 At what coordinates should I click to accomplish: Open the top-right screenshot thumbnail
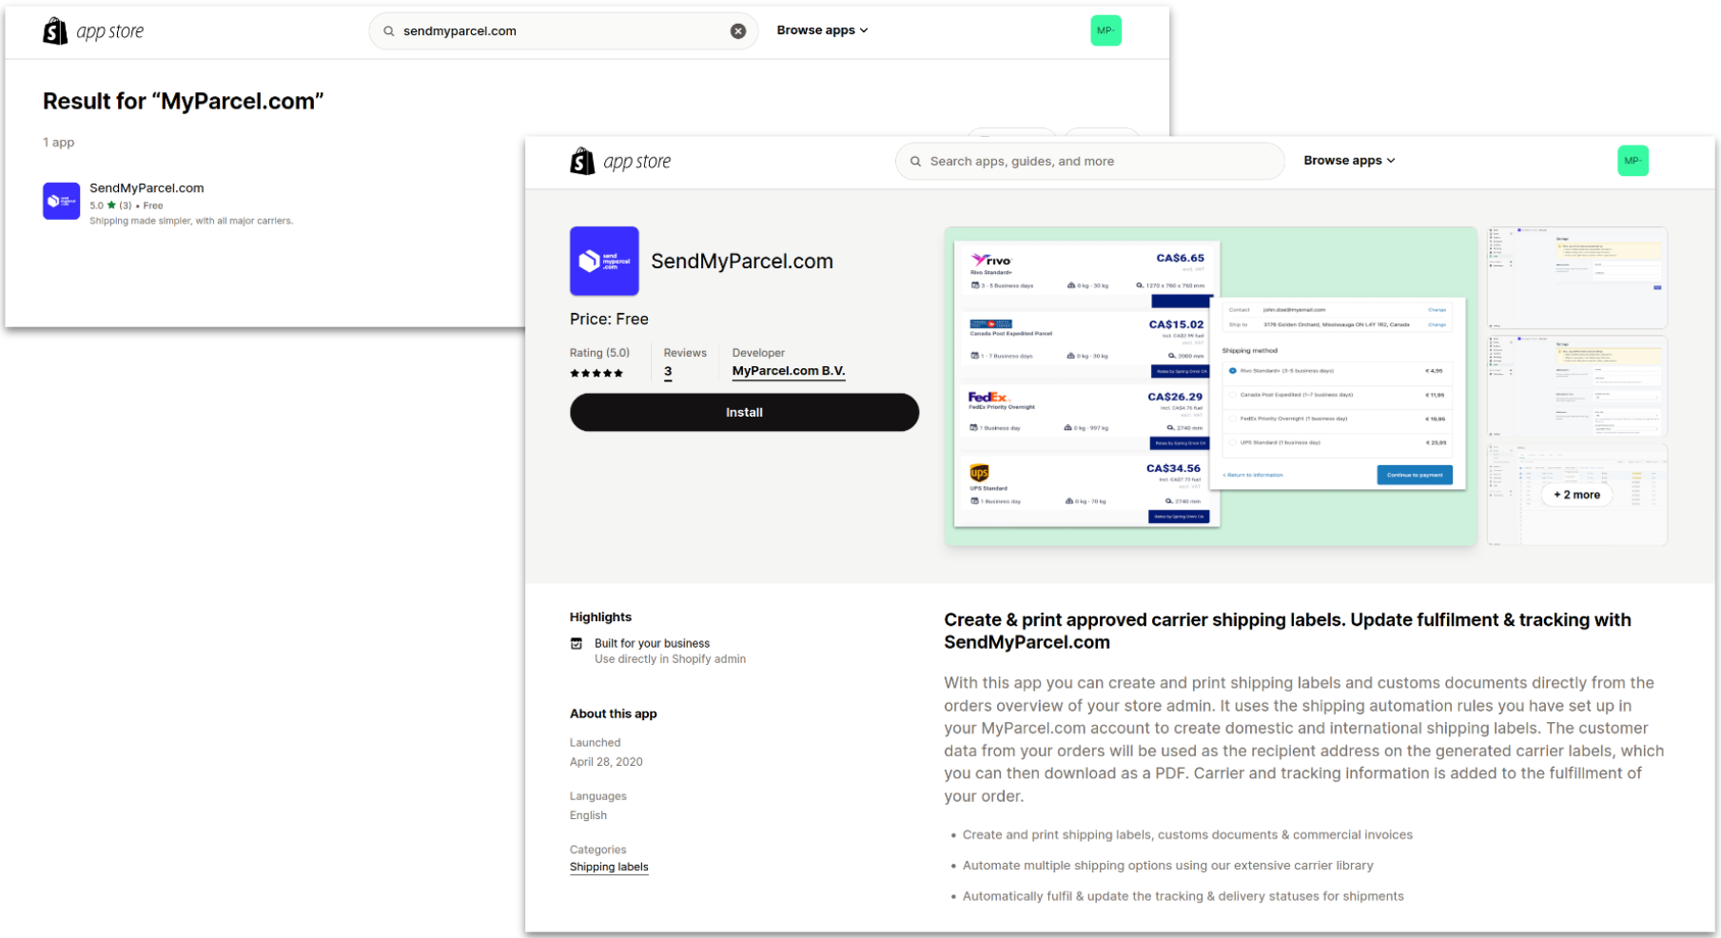point(1576,277)
